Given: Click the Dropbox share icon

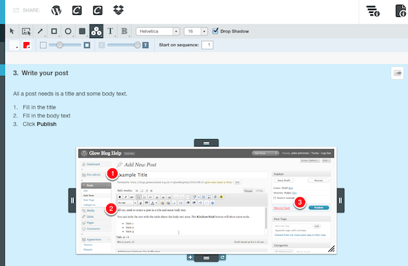Looking at the screenshot, I should point(118,10).
